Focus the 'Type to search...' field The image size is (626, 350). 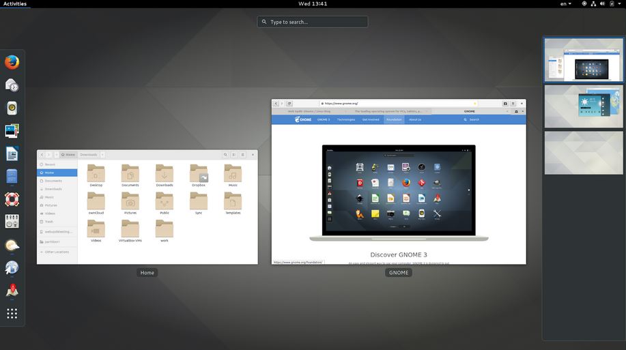coord(313,22)
